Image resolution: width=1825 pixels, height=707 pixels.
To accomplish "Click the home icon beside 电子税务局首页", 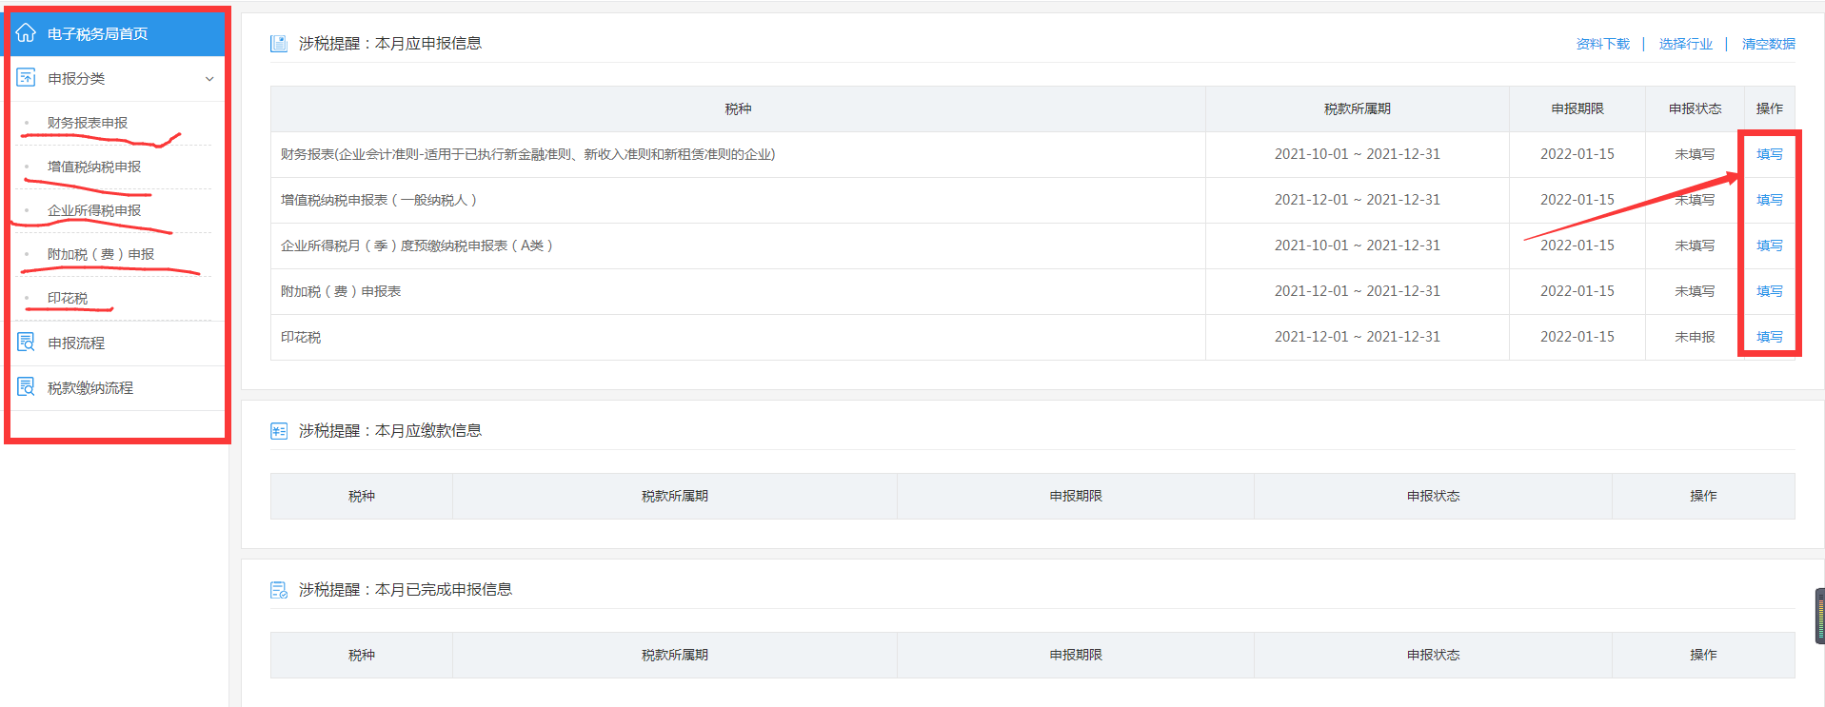I will [x=26, y=33].
